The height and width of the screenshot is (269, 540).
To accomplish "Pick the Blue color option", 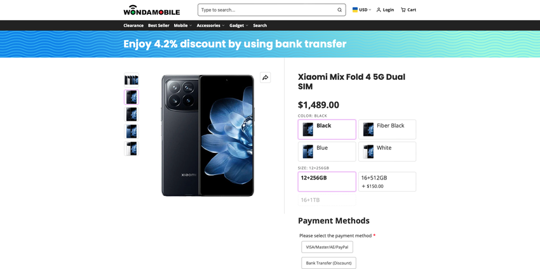I will coord(327,151).
